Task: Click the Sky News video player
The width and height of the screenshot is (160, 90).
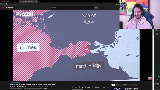Action: point(76,45)
